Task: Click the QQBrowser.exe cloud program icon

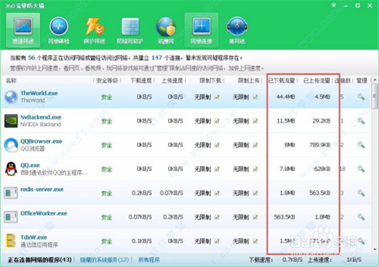Action: [x=11, y=145]
